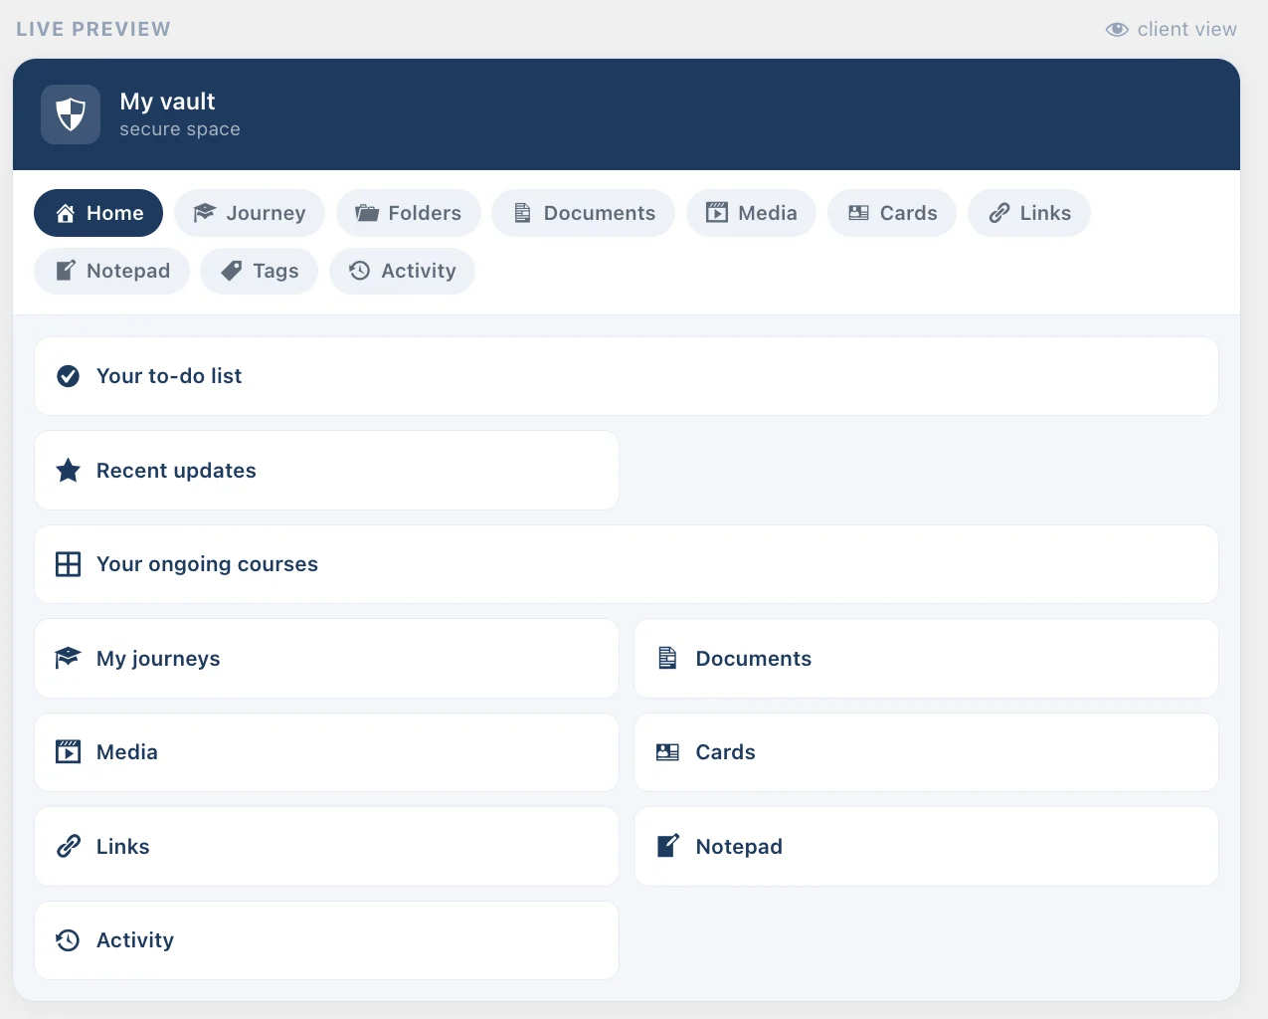Open the Recent updates card
The image size is (1268, 1019).
coord(327,471)
